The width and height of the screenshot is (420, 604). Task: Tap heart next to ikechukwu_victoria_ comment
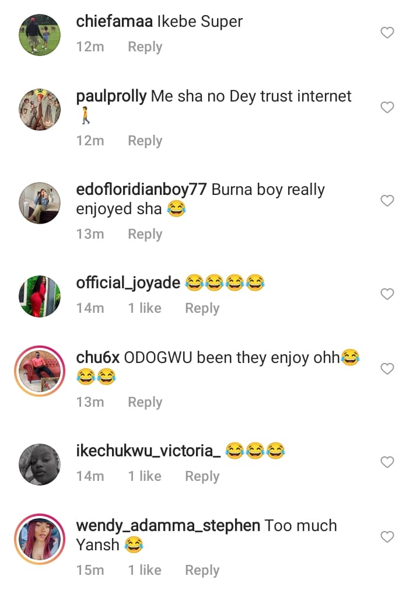387,462
